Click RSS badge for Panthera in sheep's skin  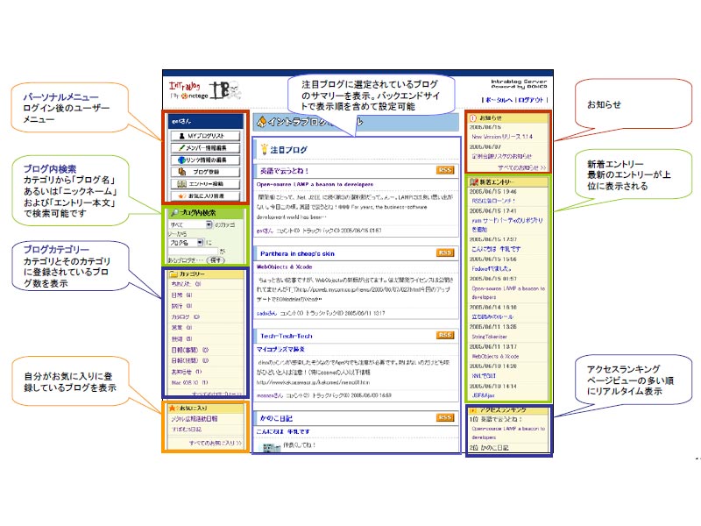[445, 252]
